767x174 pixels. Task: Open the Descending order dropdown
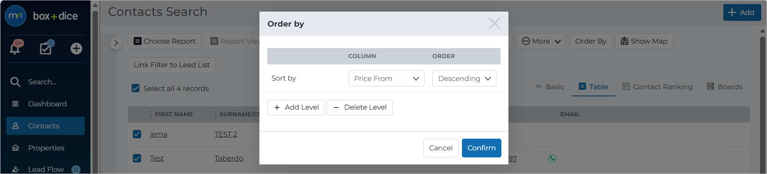(464, 78)
